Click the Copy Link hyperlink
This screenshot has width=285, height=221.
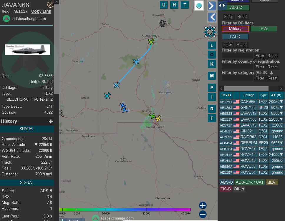pyautogui.click(x=41, y=11)
